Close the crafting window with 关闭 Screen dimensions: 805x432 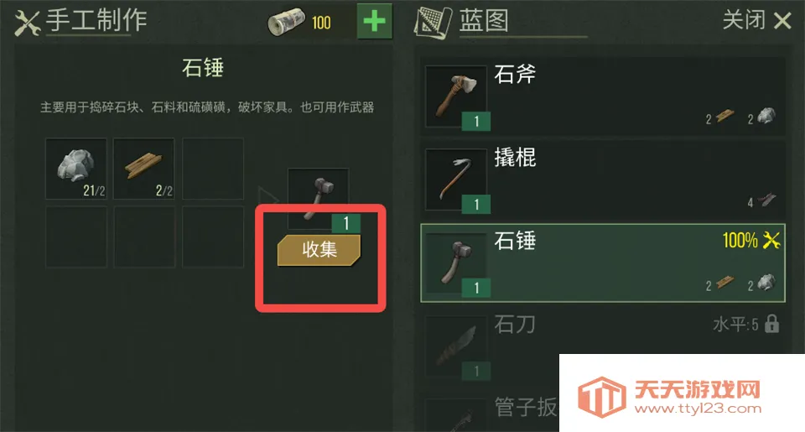(x=756, y=20)
